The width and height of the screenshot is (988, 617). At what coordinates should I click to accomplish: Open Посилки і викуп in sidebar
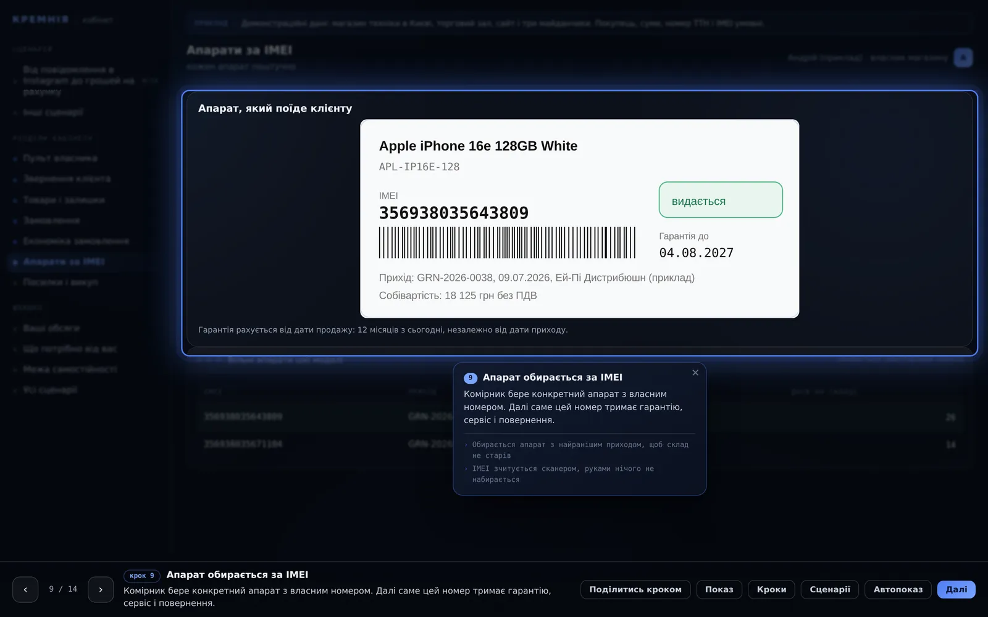point(61,282)
